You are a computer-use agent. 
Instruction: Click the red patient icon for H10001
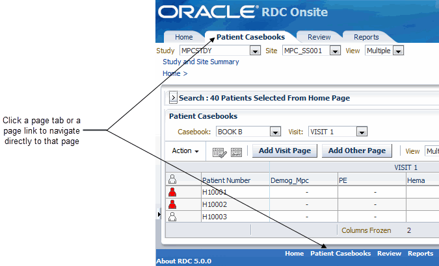click(172, 192)
